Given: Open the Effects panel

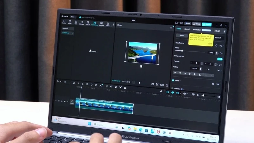Looking at the screenshot, I should click(x=88, y=23).
